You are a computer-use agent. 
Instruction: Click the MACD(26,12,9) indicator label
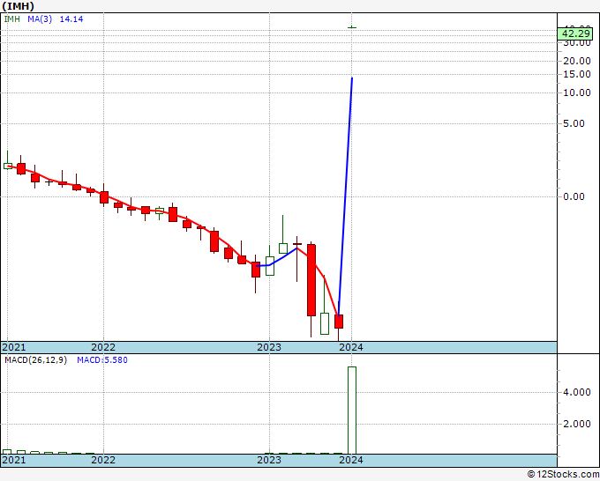click(x=35, y=360)
